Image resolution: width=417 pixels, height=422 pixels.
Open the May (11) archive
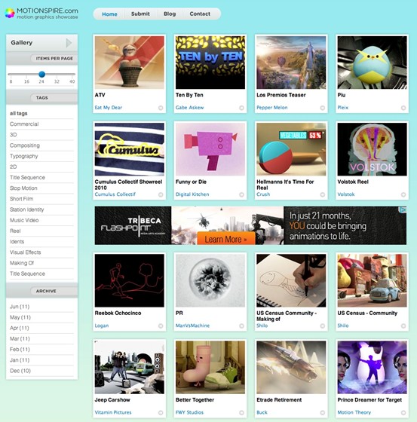click(20, 317)
